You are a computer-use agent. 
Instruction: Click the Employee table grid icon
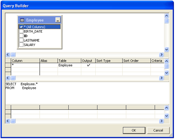point(22,20)
